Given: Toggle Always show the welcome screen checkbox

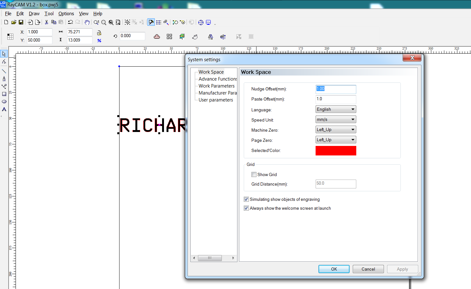Looking at the screenshot, I should (246, 208).
